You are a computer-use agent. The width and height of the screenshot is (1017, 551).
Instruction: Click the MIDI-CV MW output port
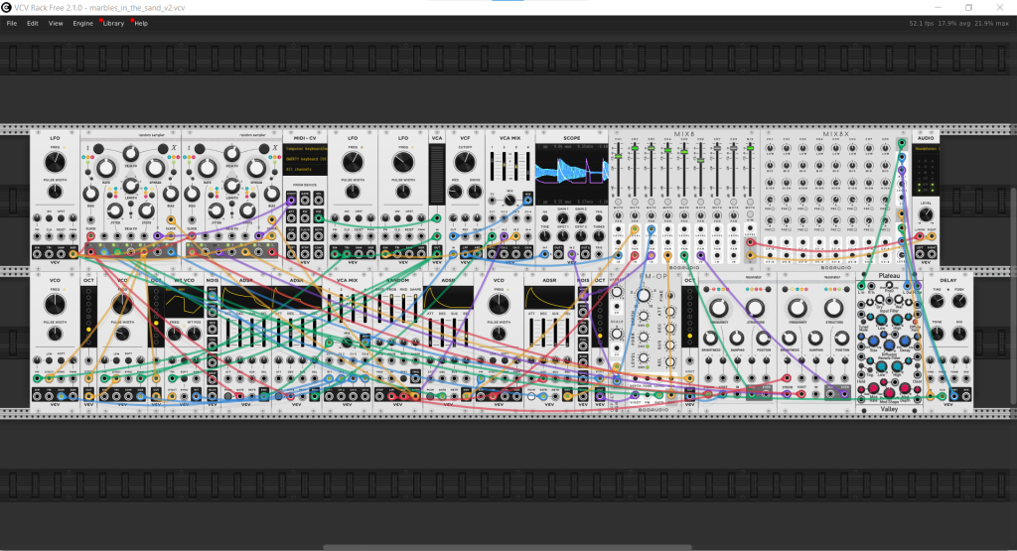[x=319, y=217]
